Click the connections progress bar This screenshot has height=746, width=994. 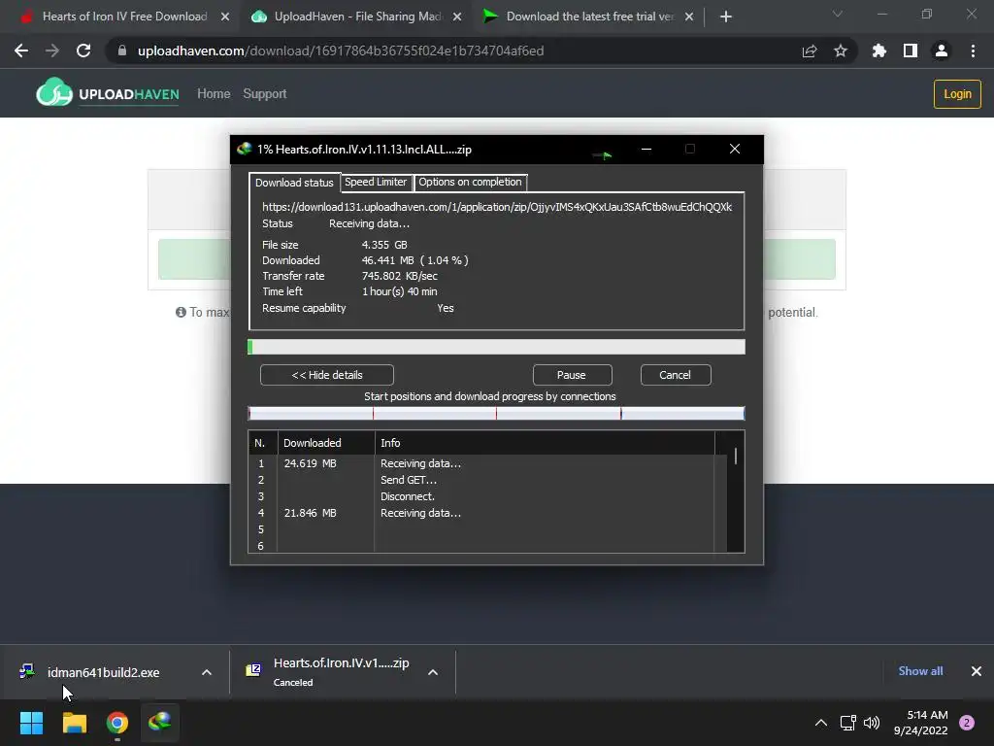tap(496, 414)
